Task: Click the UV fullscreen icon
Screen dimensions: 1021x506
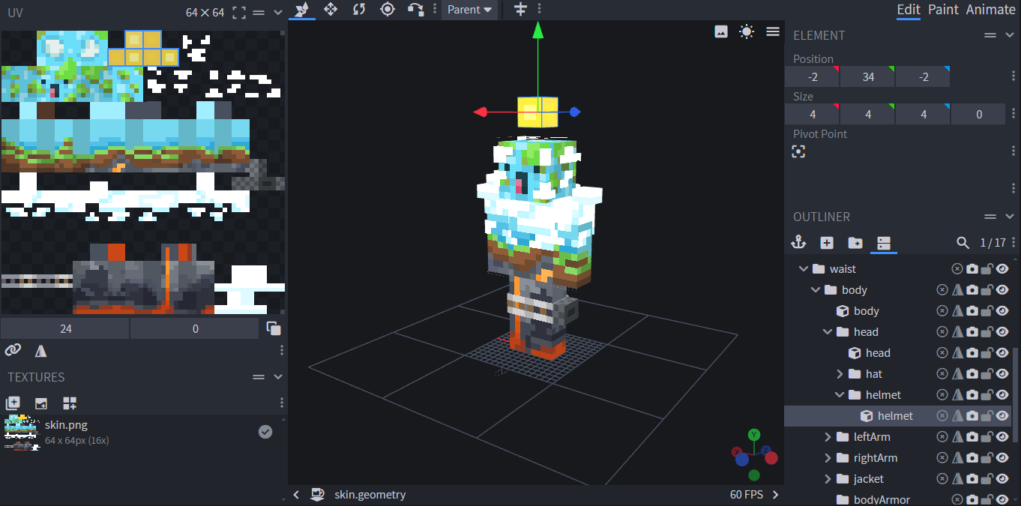Action: tap(239, 13)
